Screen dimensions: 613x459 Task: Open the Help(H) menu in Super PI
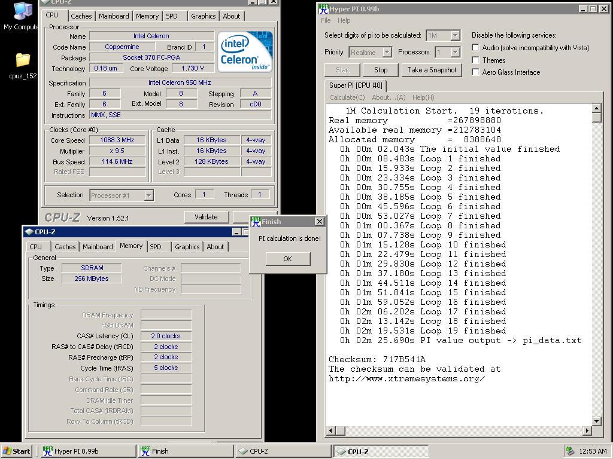coord(423,97)
